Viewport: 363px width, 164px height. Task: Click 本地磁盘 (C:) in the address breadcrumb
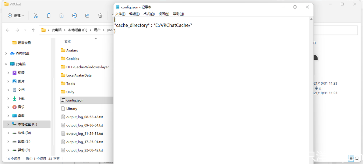click(x=78, y=30)
